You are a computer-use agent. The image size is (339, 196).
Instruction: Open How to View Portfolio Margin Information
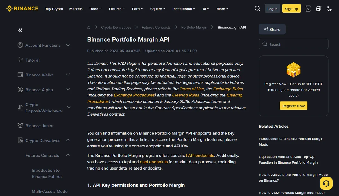(292, 193)
